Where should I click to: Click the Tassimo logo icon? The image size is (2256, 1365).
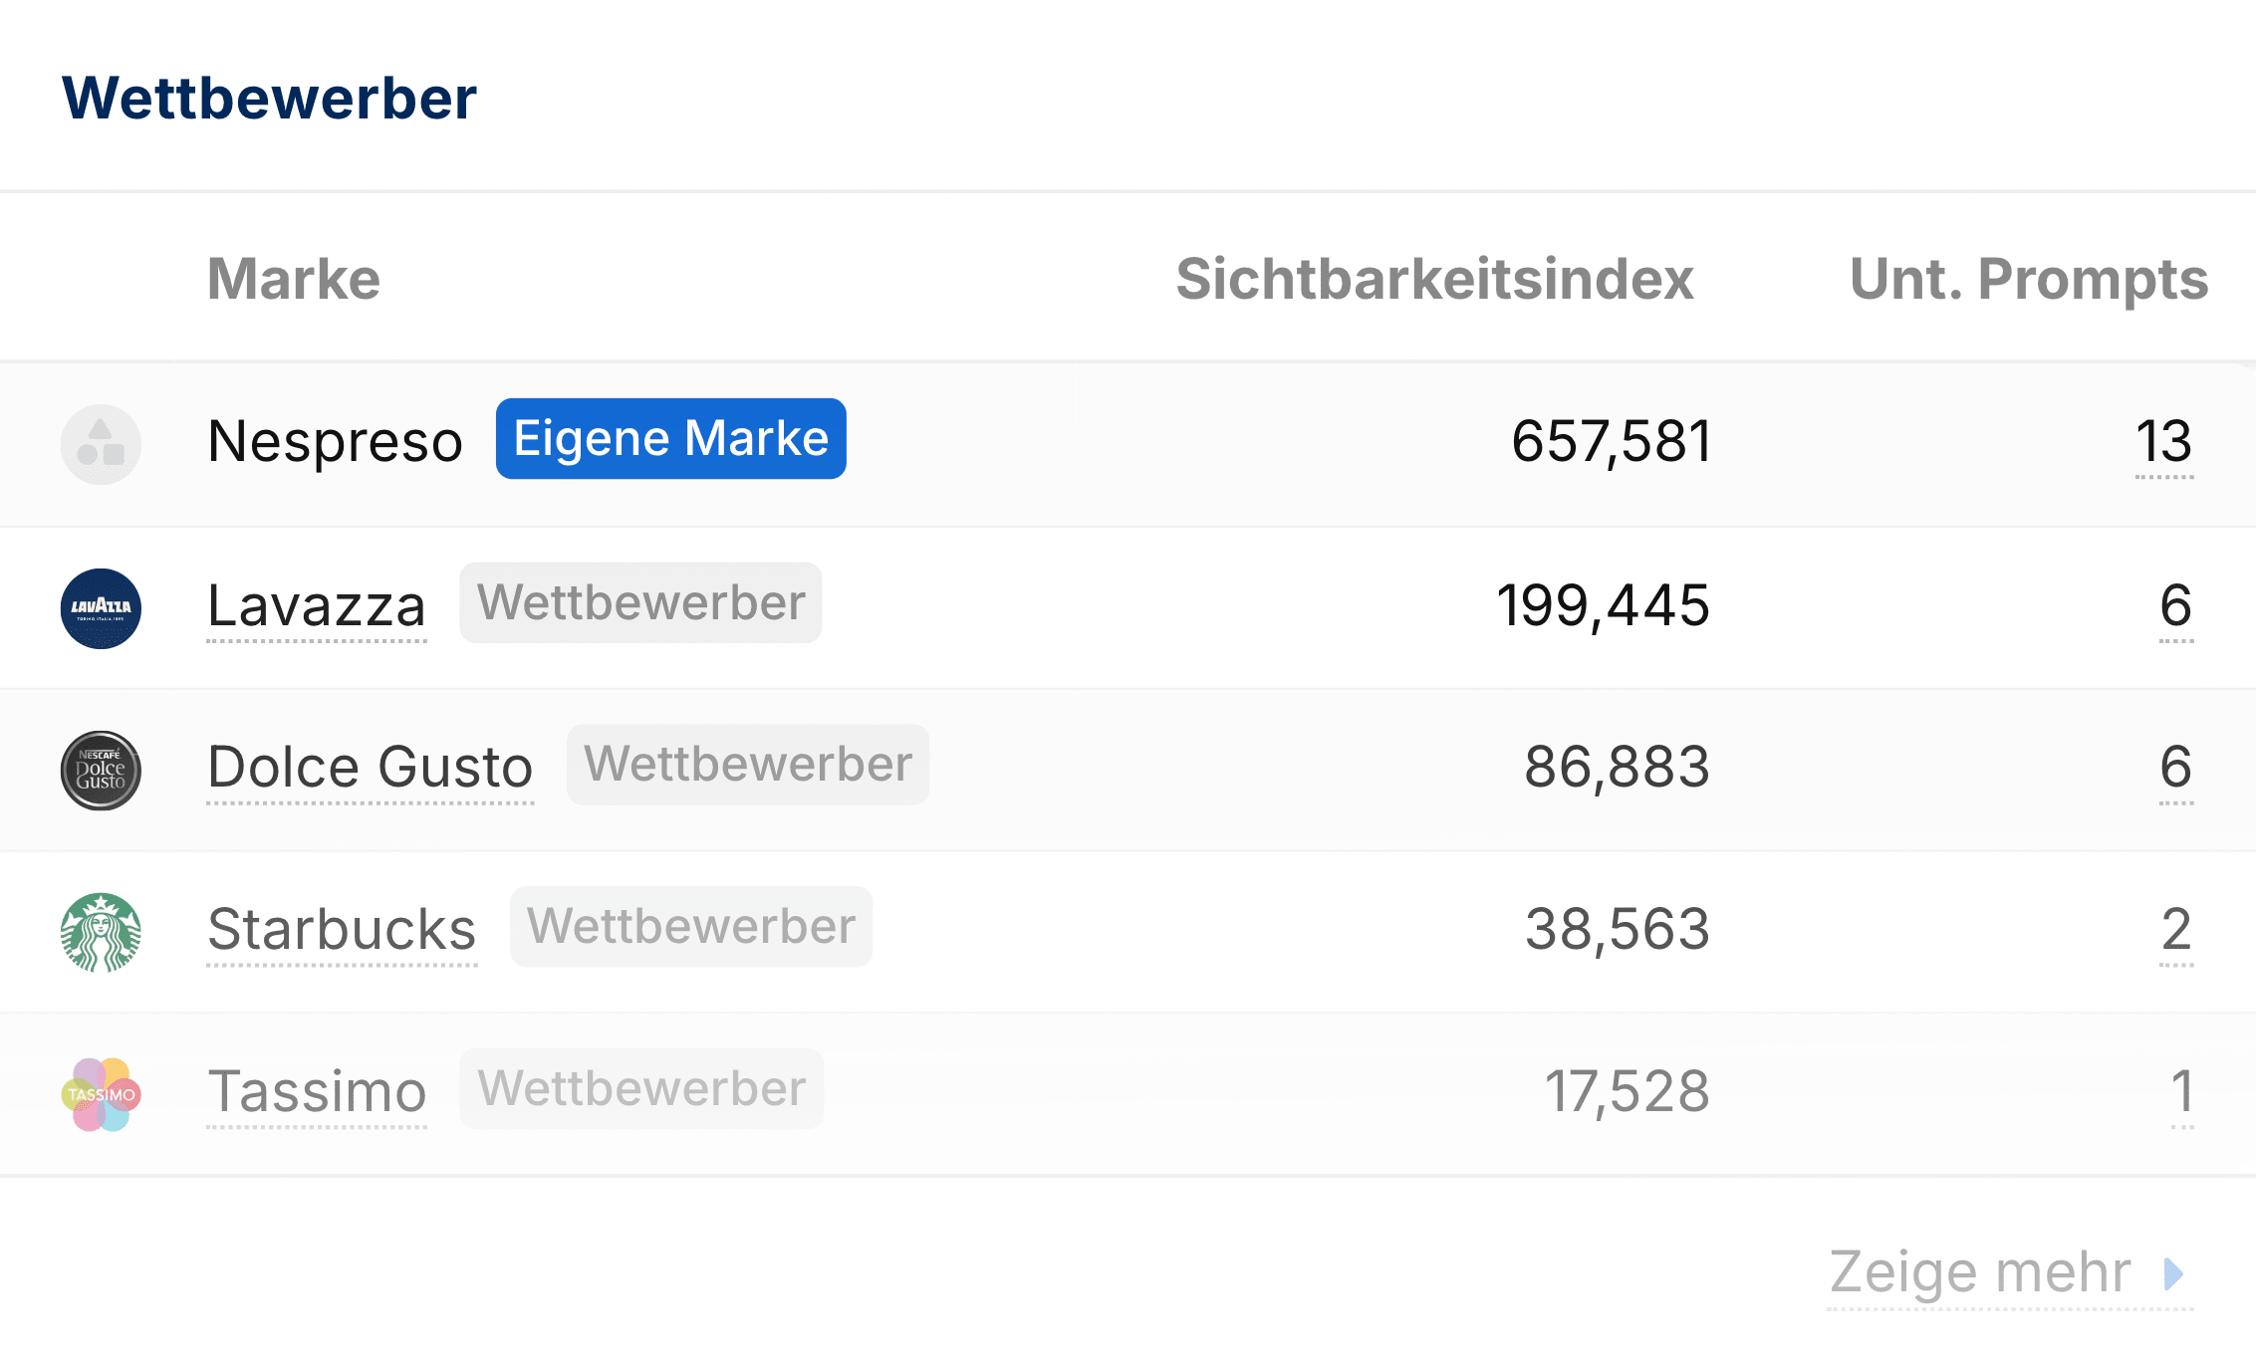click(101, 1094)
